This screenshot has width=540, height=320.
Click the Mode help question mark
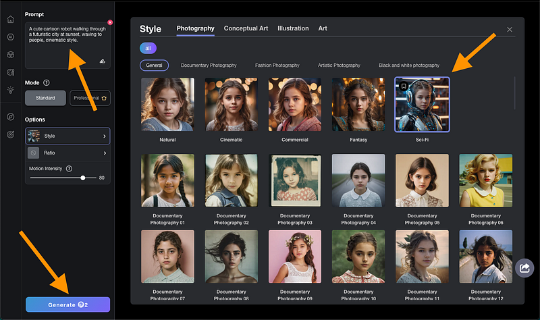(x=47, y=82)
